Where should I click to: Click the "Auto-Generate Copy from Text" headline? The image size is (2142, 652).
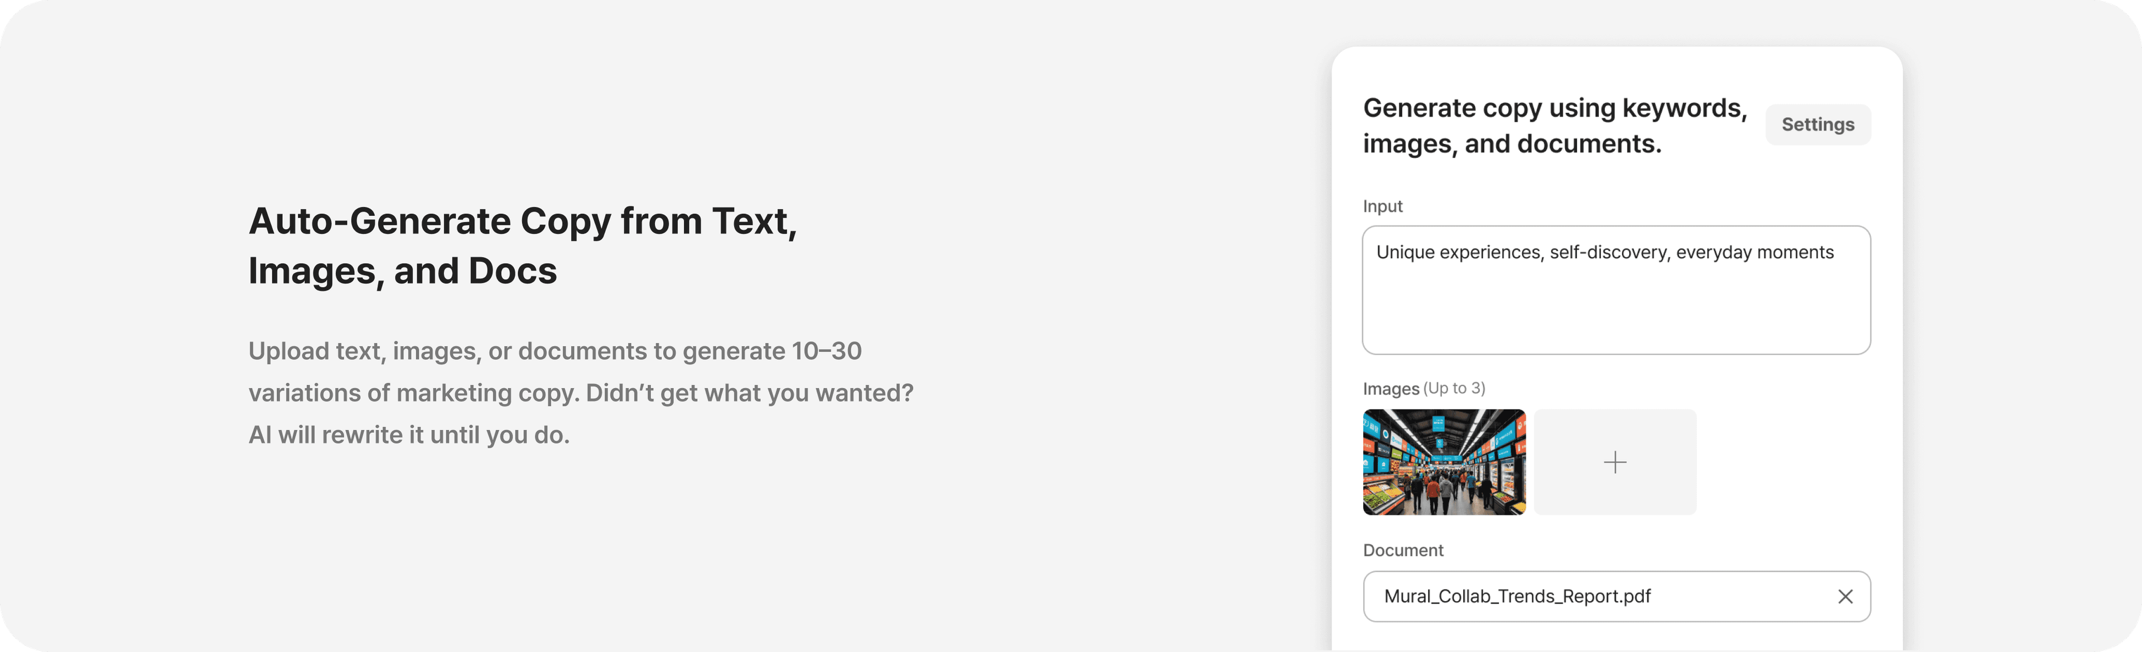tap(522, 221)
